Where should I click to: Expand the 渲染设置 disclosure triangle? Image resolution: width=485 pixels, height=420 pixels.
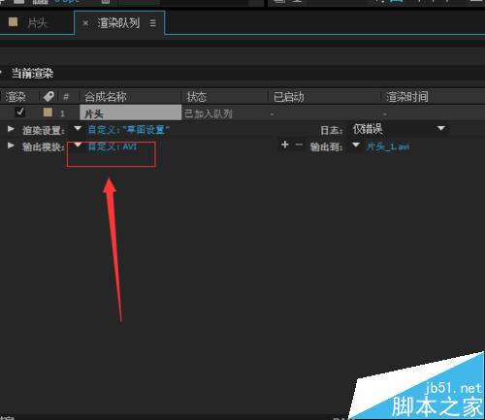[11, 129]
